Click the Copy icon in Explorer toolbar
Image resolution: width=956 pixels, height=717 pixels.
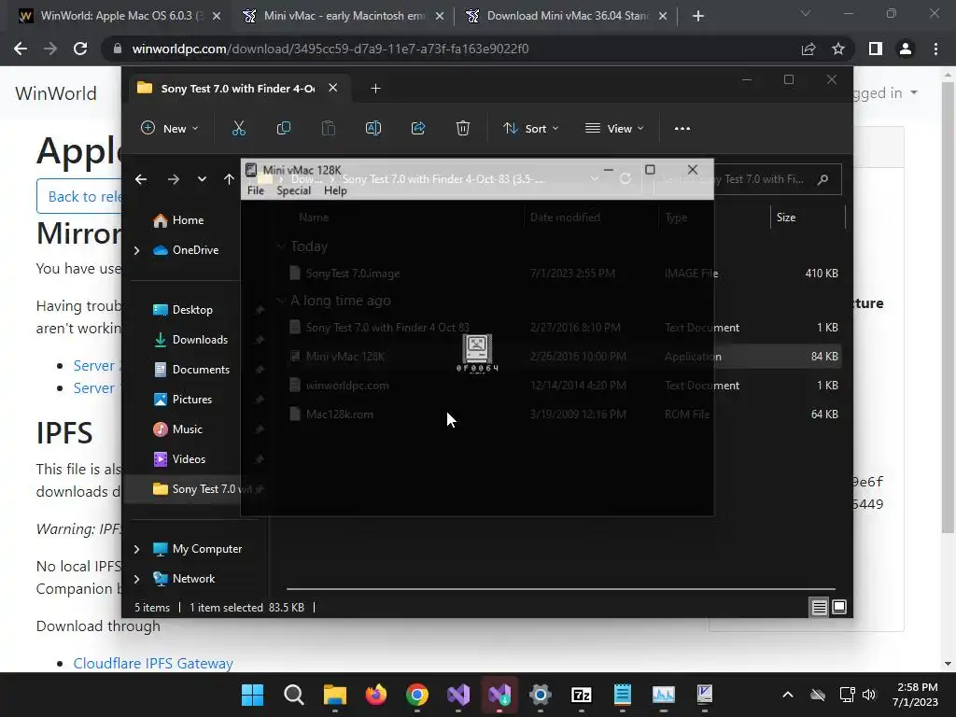284,129
